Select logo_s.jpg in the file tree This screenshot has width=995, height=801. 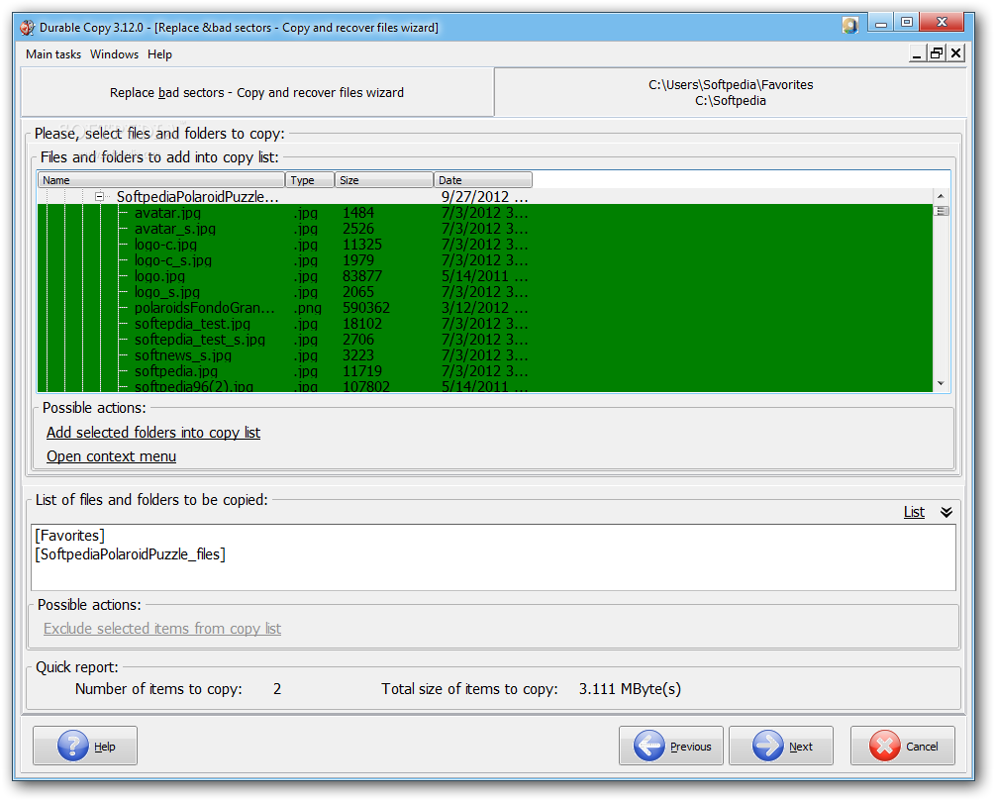pyautogui.click(x=167, y=292)
